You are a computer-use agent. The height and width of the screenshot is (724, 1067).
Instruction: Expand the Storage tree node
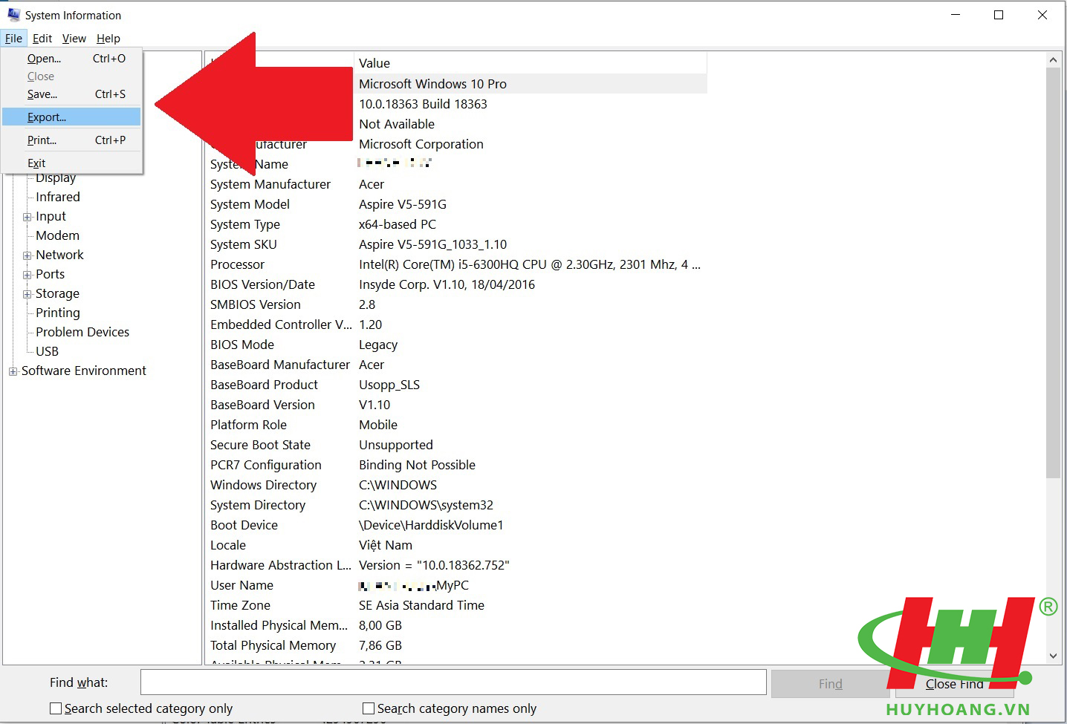(27, 294)
